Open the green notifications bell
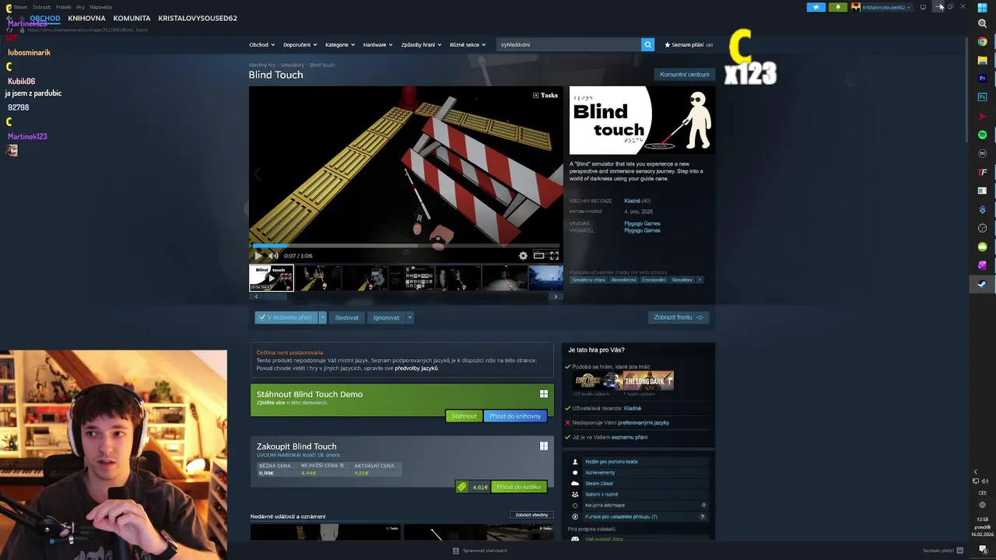 coord(838,7)
